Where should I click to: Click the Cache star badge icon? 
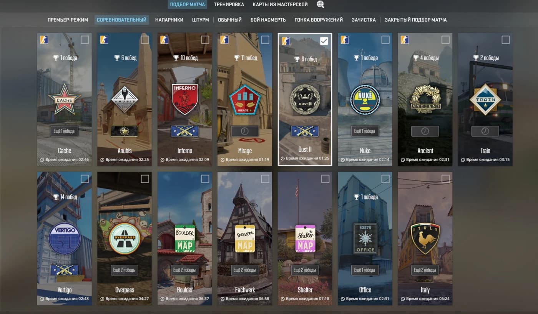click(x=65, y=99)
